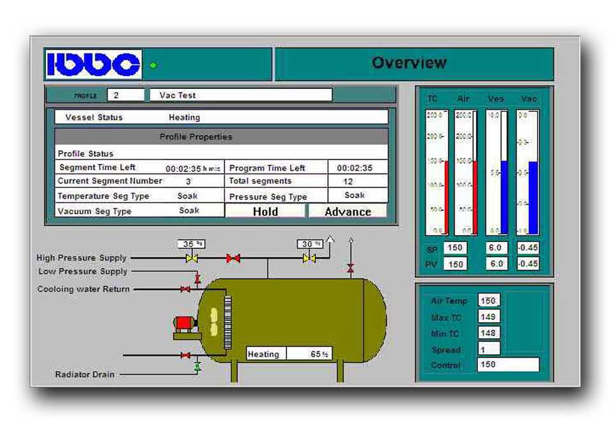611x423 pixels.
Task: Select the Vac Test profile name field
Action: pos(241,95)
